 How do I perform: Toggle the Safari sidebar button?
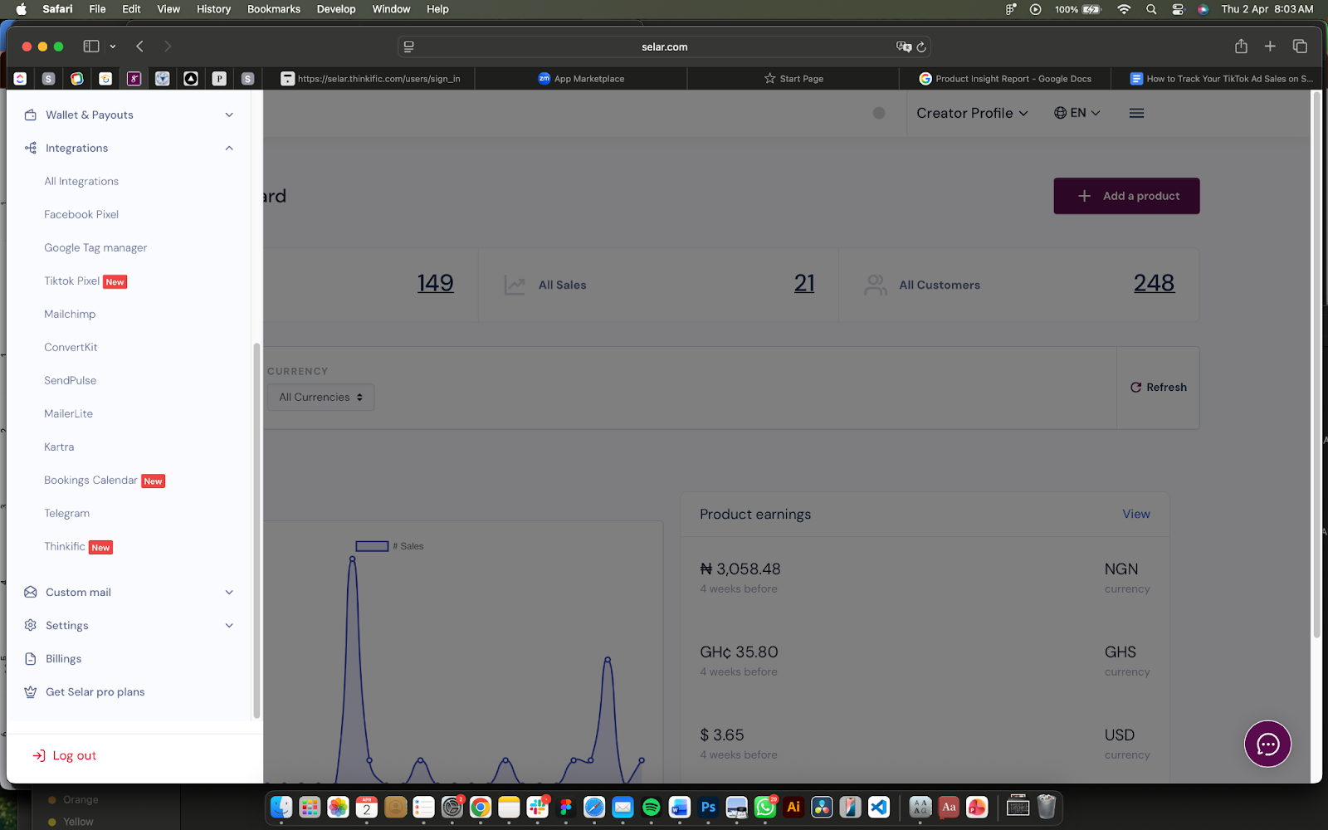click(91, 46)
